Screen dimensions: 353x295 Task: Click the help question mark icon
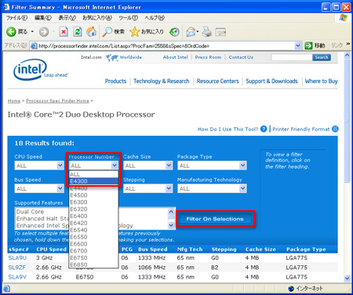264,129
